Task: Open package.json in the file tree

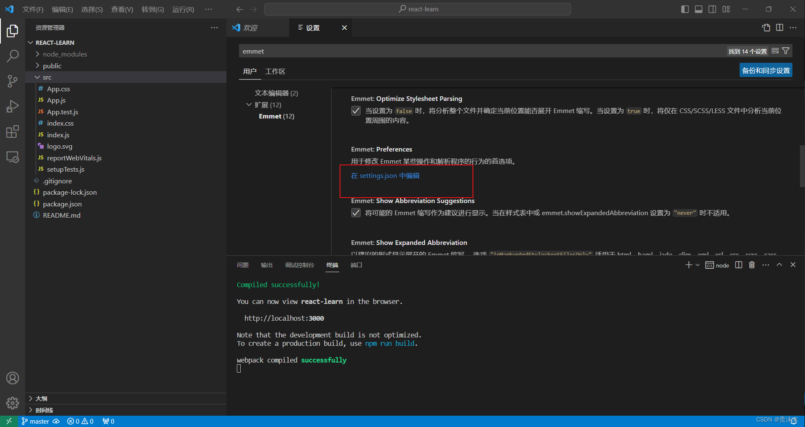Action: 62,204
